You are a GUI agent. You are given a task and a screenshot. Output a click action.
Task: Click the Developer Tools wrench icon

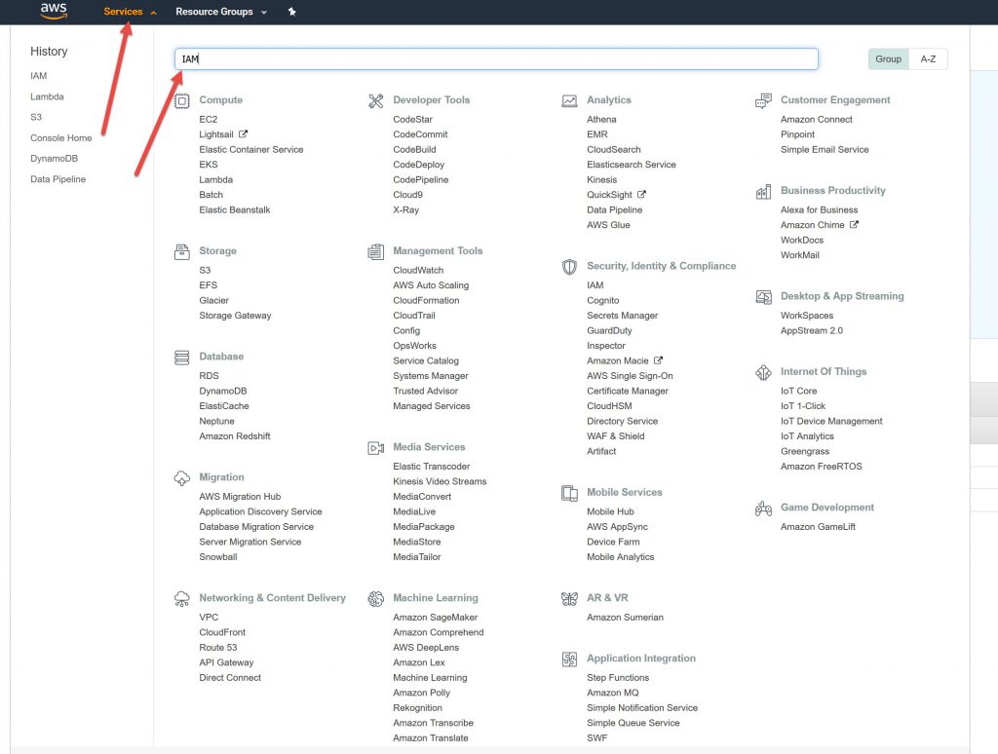pyautogui.click(x=375, y=100)
